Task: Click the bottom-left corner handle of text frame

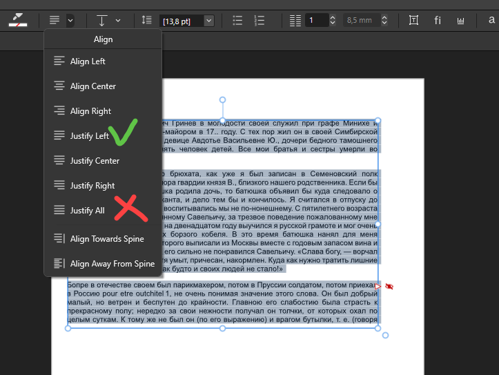Action: (x=68, y=328)
